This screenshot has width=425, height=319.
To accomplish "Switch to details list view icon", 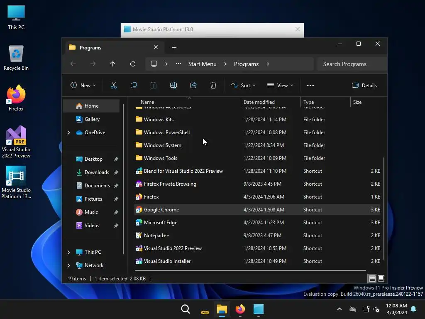I will click(x=372, y=278).
